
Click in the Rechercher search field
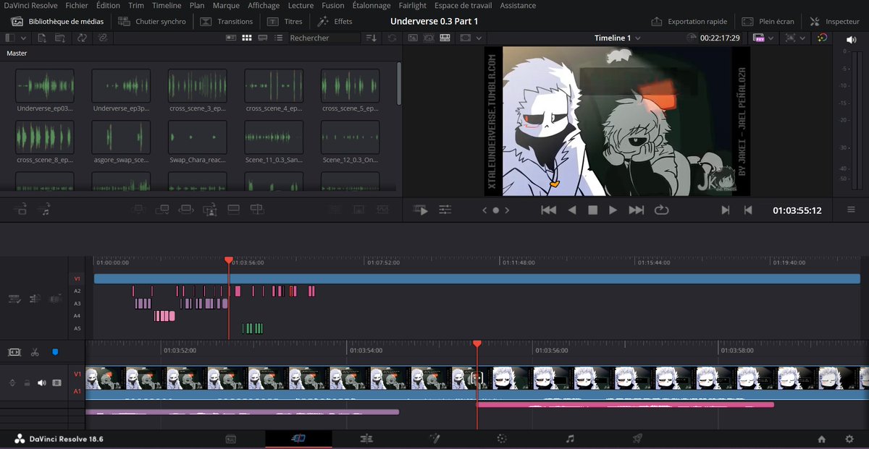324,38
